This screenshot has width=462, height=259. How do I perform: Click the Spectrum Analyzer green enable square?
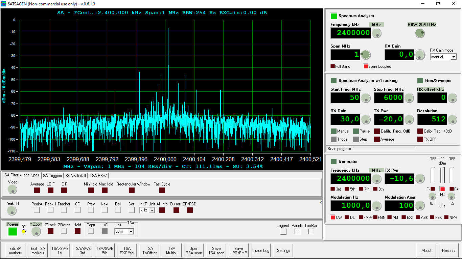(x=334, y=16)
